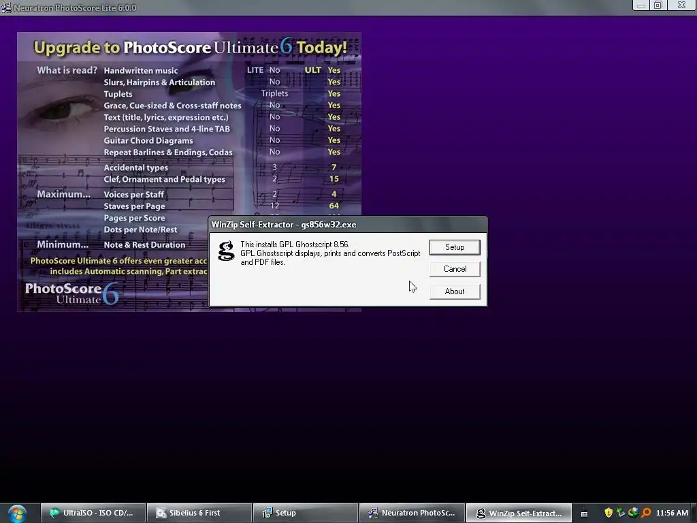
Task: Click the 'Staves per Page' text
Action: [x=134, y=206]
